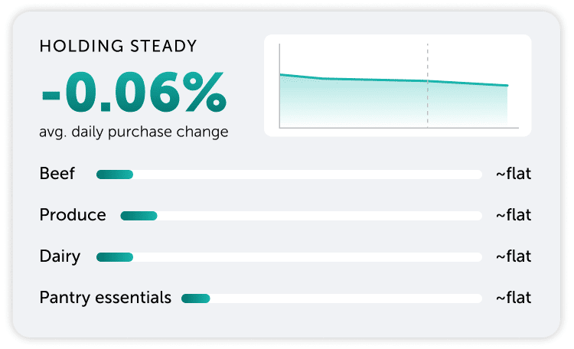
Task: Click the Dairy teal progress bar fill
Action: tap(115, 257)
